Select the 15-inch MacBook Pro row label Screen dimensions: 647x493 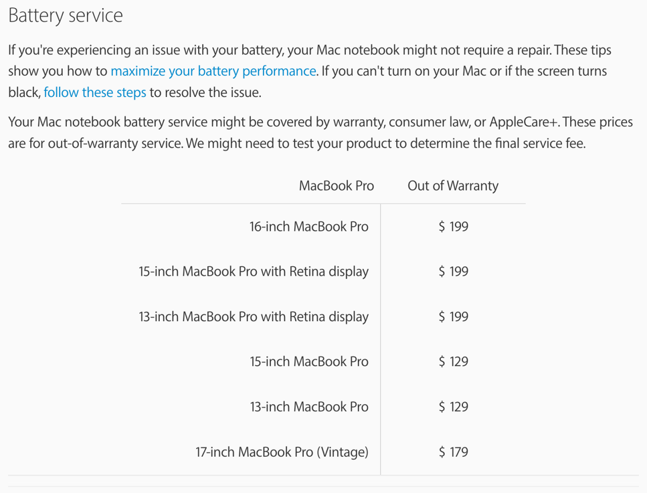tap(309, 362)
